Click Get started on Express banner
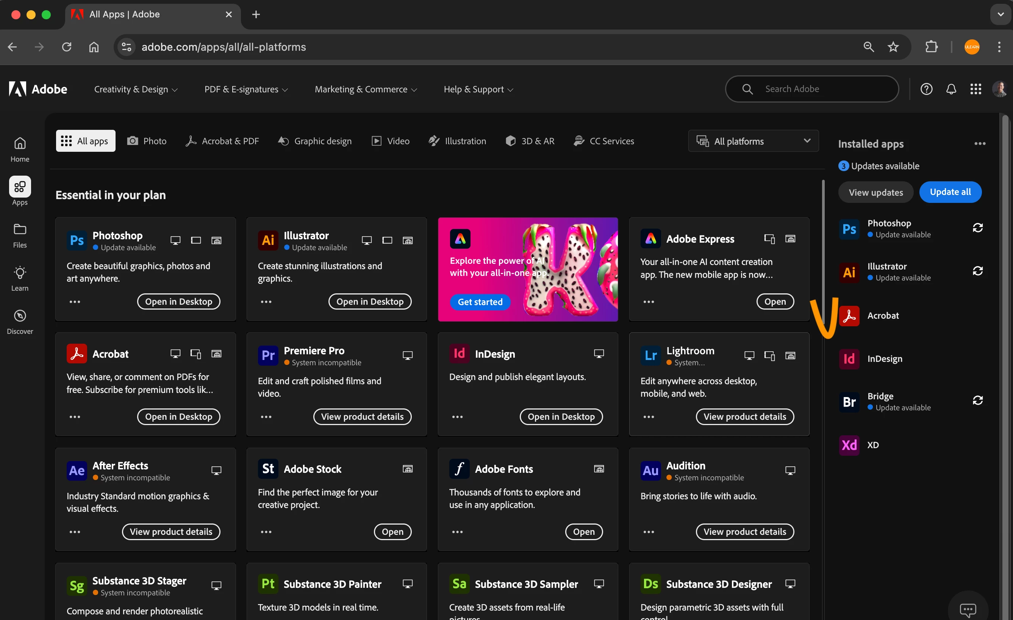The width and height of the screenshot is (1013, 620). click(480, 302)
